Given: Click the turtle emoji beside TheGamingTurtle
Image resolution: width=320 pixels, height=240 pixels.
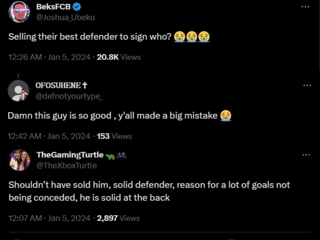Looking at the screenshot, I should click(x=111, y=156).
